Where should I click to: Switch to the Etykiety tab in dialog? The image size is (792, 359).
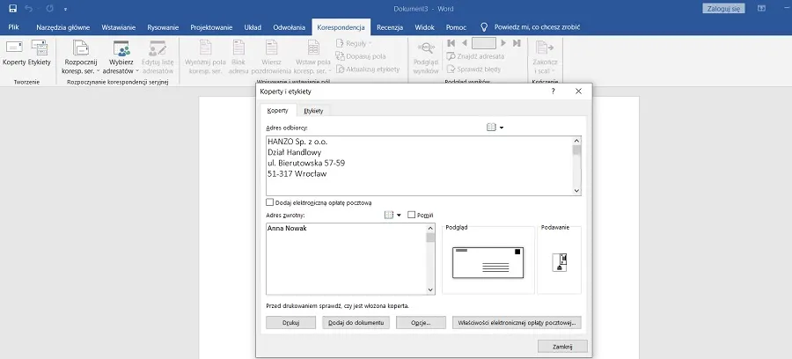pos(312,111)
